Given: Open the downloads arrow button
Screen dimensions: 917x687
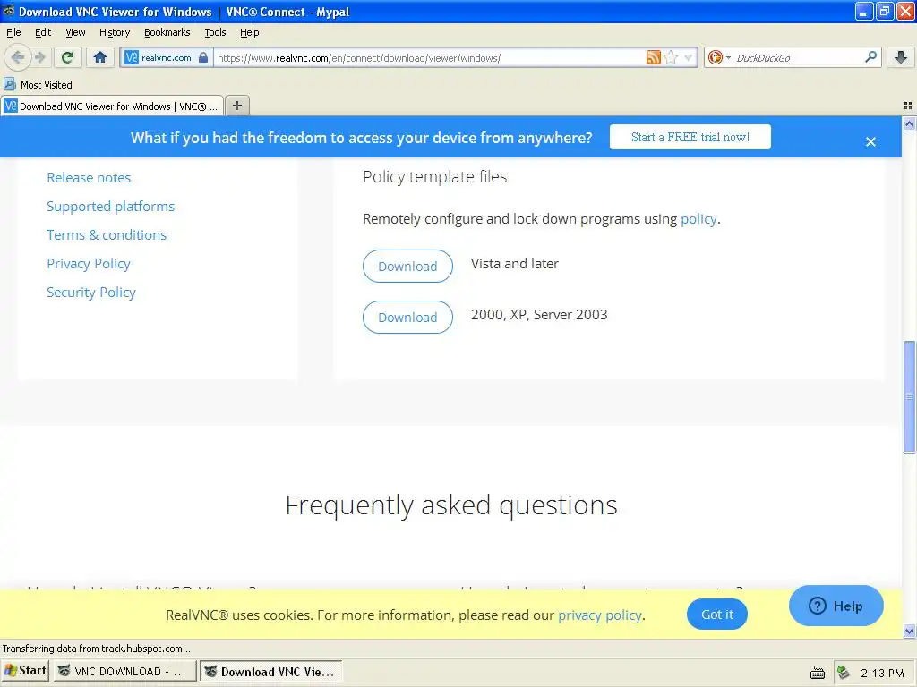Looking at the screenshot, I should click(901, 57).
